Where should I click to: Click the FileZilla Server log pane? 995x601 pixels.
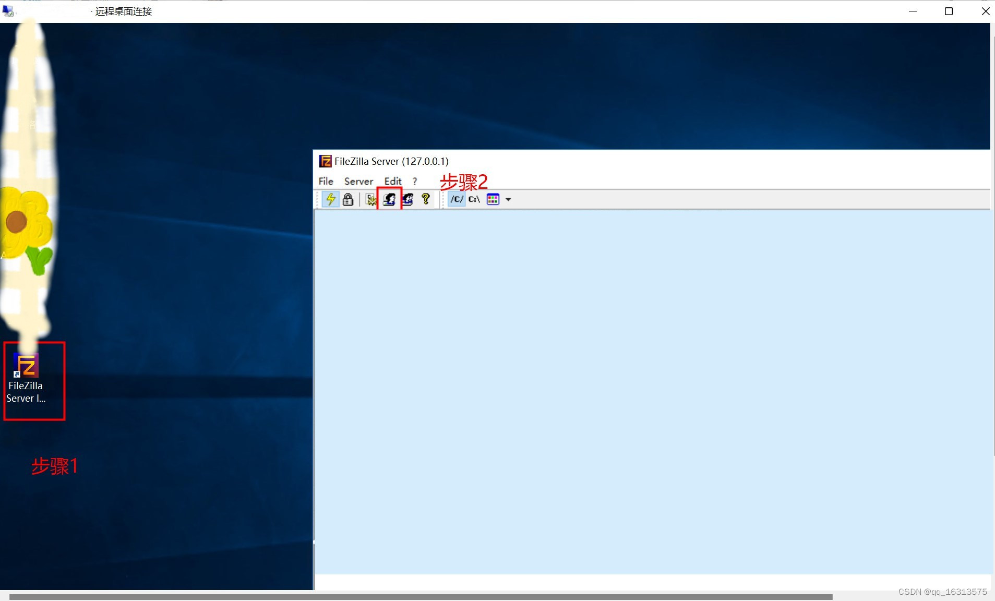[x=652, y=392]
